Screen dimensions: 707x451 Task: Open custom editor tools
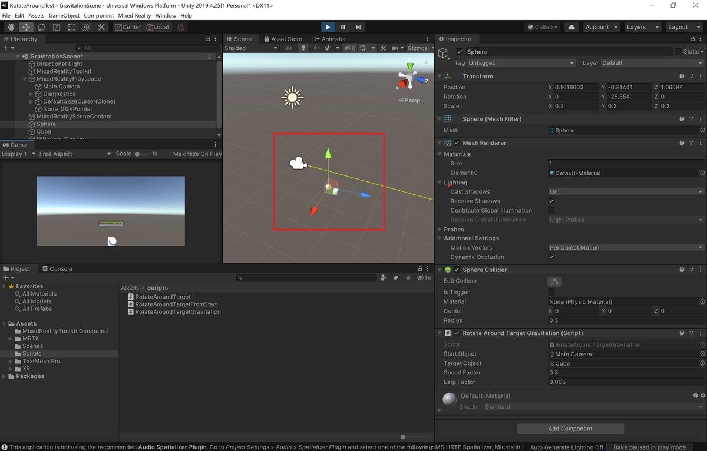(x=101, y=27)
